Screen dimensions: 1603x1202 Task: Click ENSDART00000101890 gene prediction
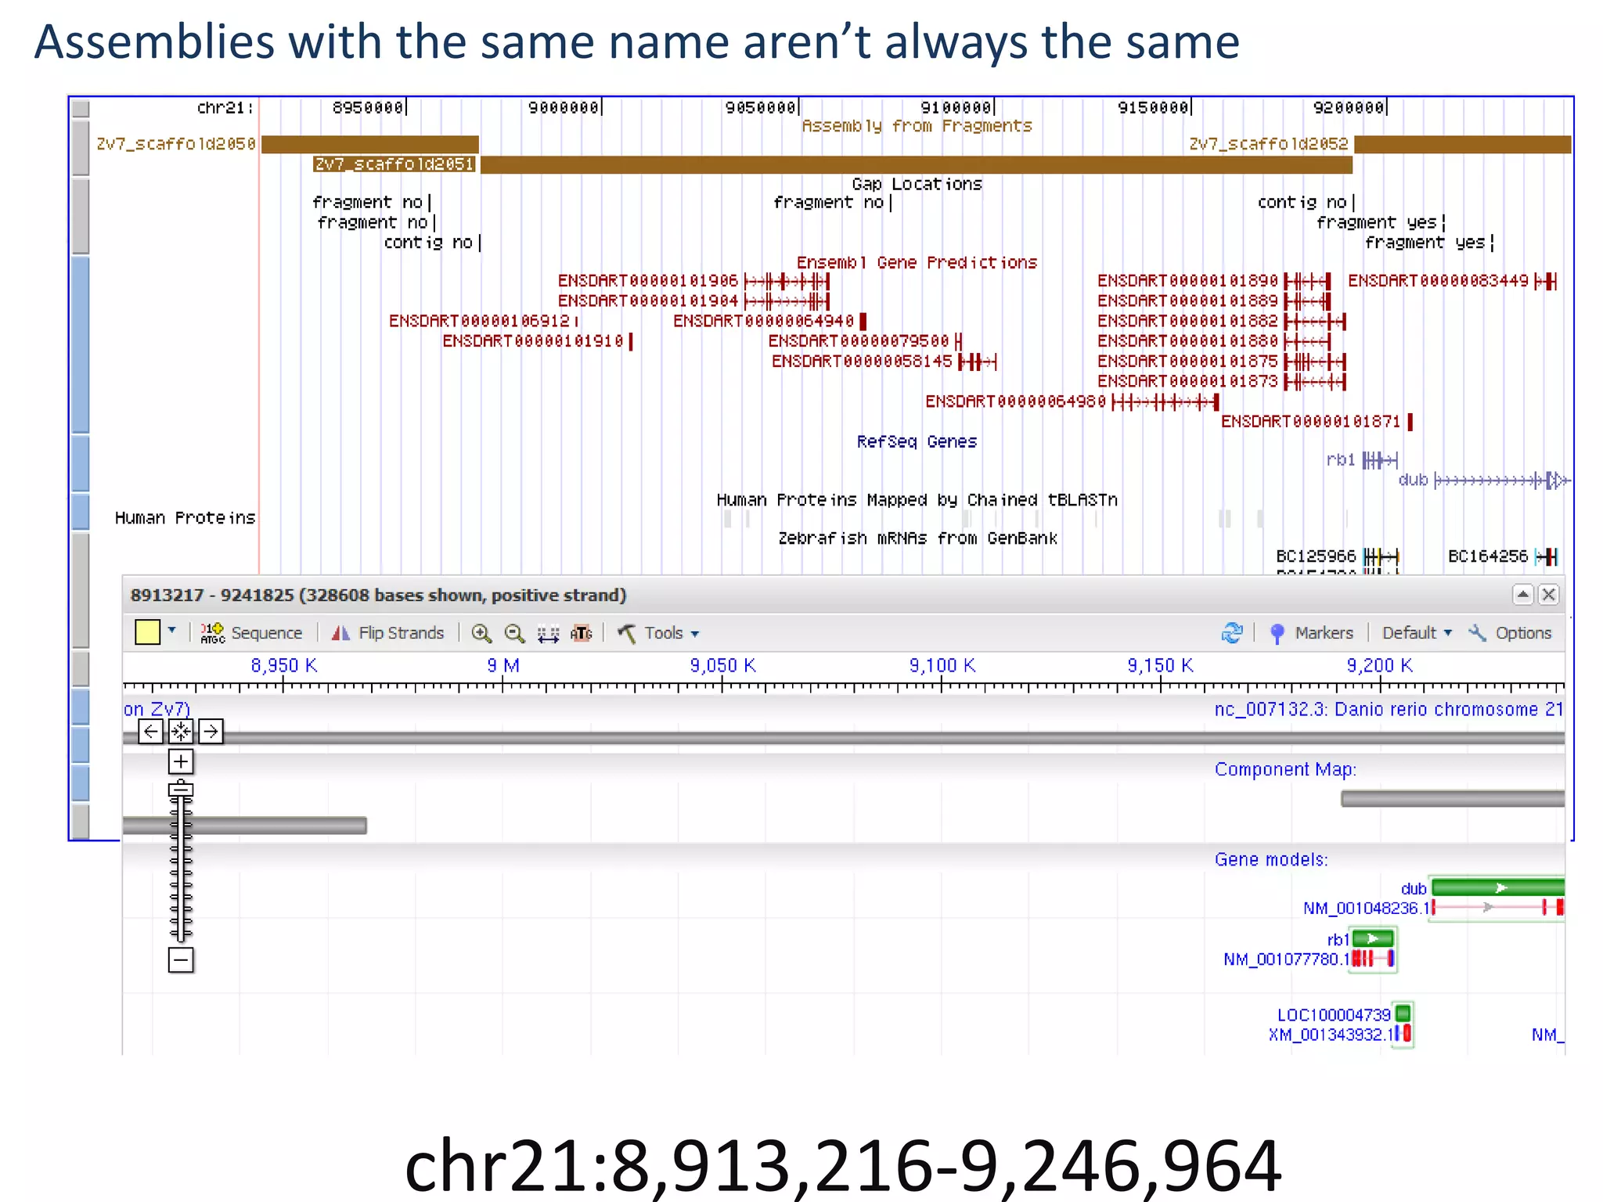pyautogui.click(x=1213, y=281)
